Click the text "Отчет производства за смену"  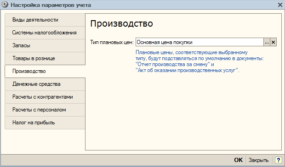point(173,64)
